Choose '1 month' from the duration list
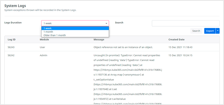Viewport: 224px width, 105px height. click(75, 32)
